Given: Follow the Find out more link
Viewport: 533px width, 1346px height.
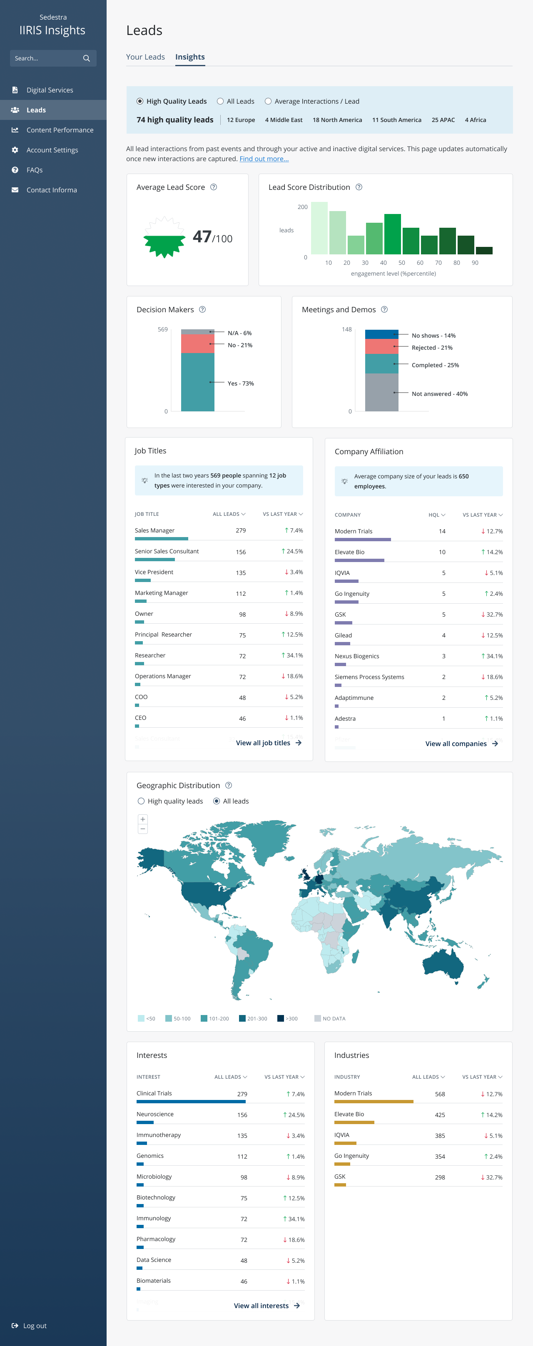Looking at the screenshot, I should pyautogui.click(x=264, y=159).
